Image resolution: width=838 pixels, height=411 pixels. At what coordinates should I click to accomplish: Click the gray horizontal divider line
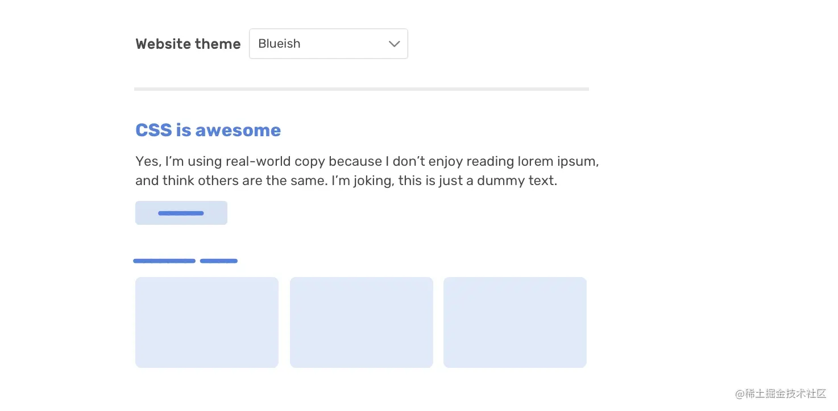pyautogui.click(x=362, y=89)
